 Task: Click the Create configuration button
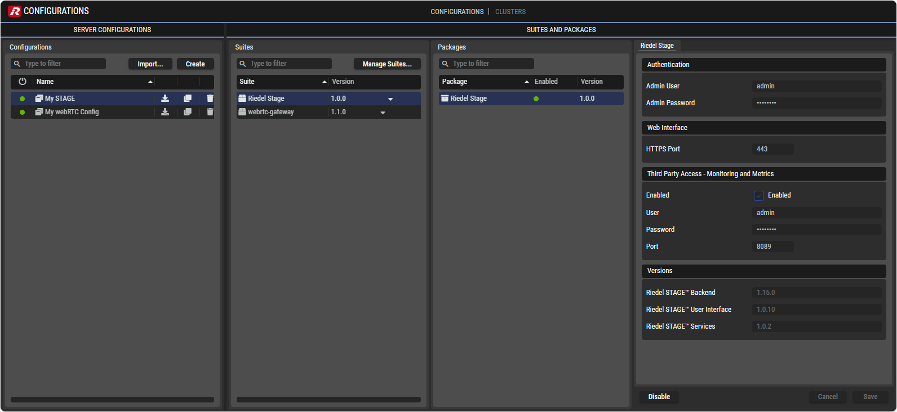click(x=195, y=64)
